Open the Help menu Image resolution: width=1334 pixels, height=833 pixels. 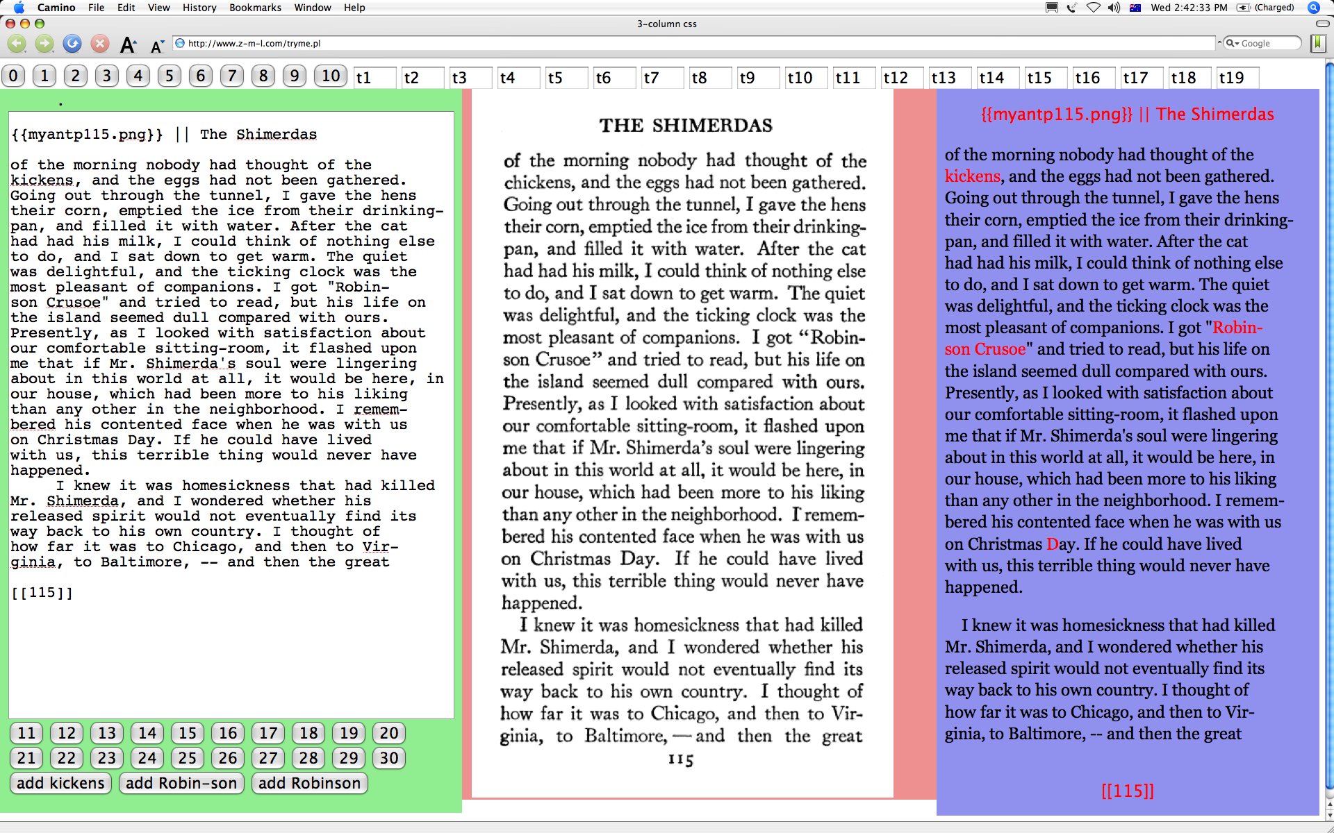coord(354,8)
